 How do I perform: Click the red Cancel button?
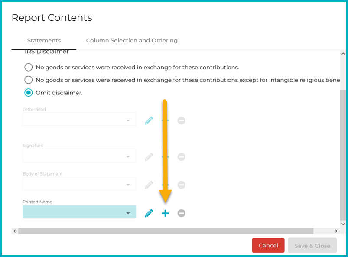268,245
